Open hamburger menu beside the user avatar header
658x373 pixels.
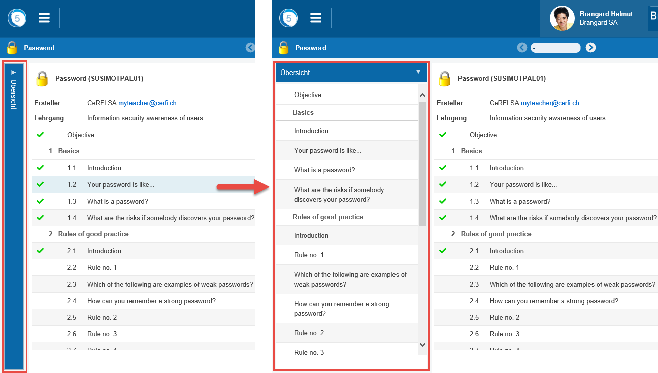[316, 18]
